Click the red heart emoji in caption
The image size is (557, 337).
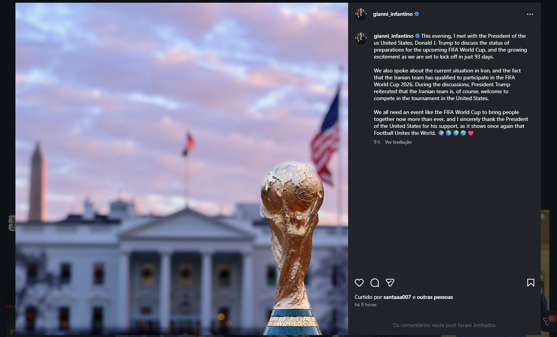[x=471, y=133]
